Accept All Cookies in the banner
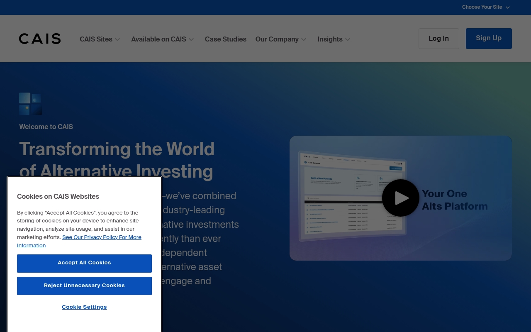Screen dimensions: 531x332 point(84,263)
